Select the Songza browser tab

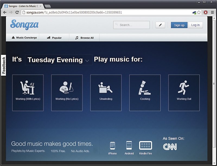(x=23, y=6)
